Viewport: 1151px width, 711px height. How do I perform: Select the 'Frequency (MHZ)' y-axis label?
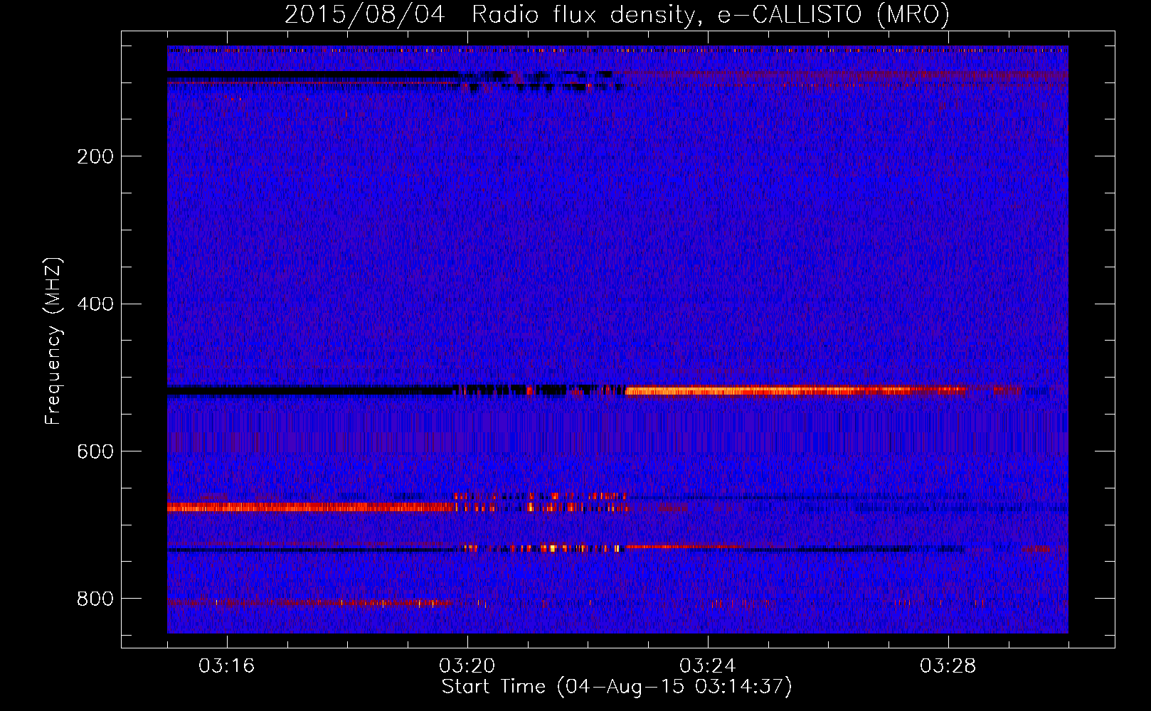(53, 341)
